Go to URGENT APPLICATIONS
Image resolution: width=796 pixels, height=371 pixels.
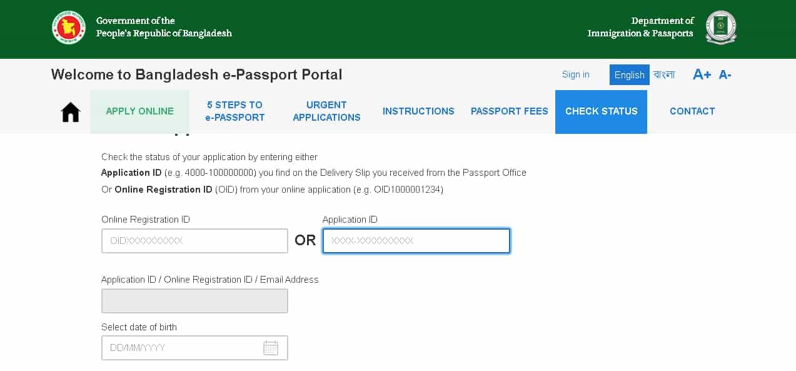[x=326, y=111]
